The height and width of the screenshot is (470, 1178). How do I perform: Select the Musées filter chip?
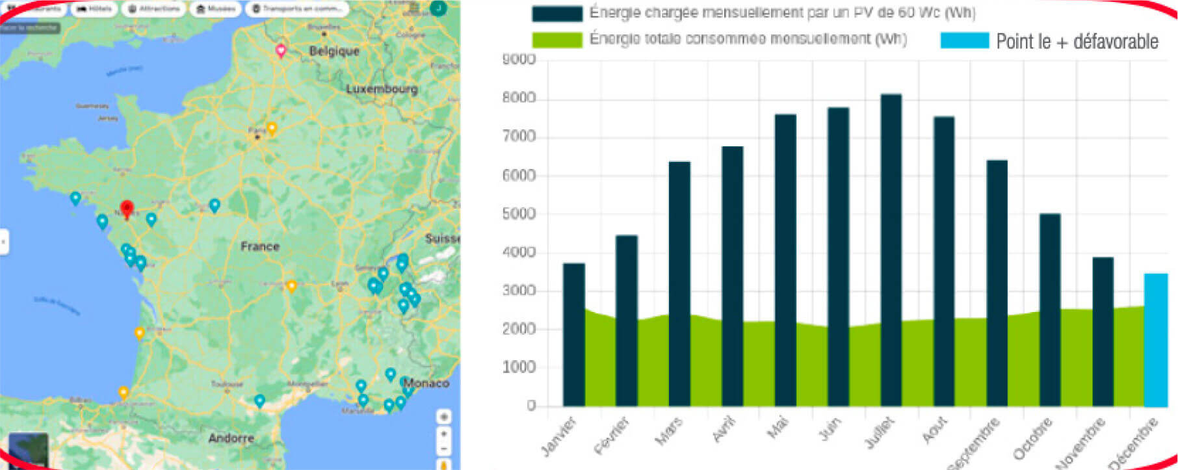coord(216,9)
